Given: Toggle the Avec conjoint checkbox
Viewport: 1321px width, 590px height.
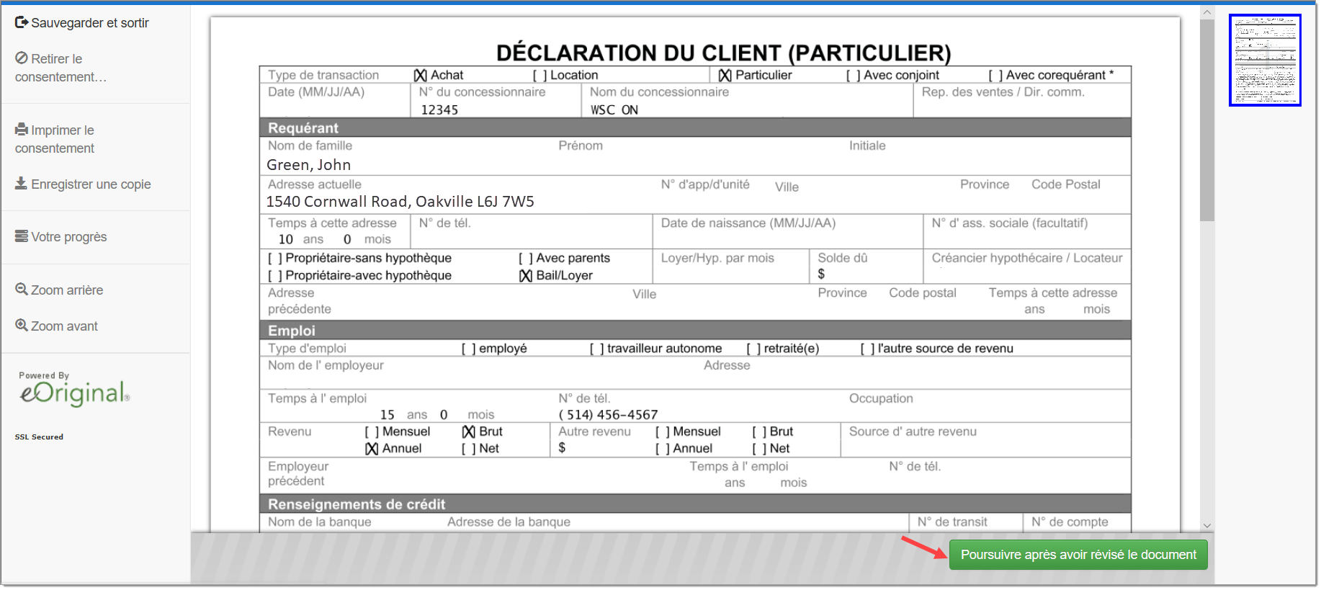Looking at the screenshot, I should 854,75.
